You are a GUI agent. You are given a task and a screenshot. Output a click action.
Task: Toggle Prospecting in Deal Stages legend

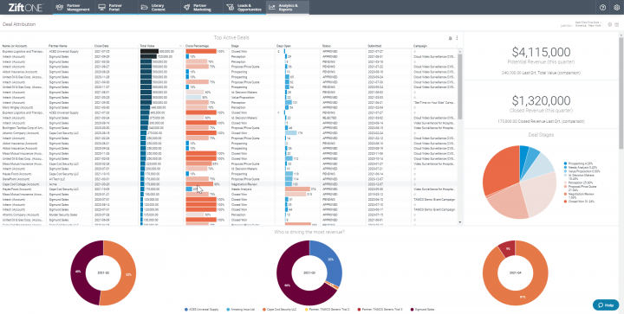click(578, 163)
